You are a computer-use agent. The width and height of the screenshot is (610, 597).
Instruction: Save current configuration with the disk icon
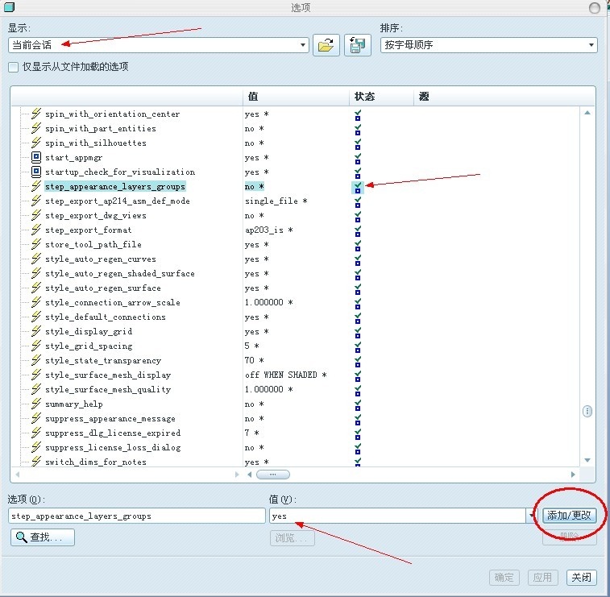[x=357, y=45]
